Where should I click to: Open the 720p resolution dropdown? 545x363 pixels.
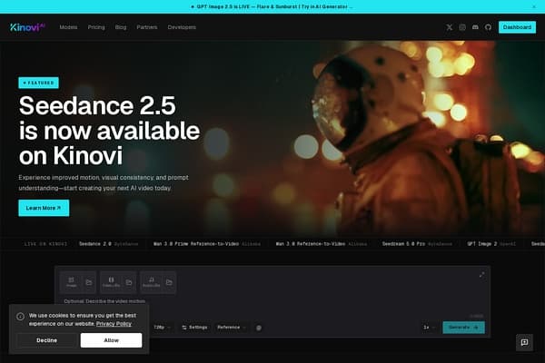(x=162, y=328)
